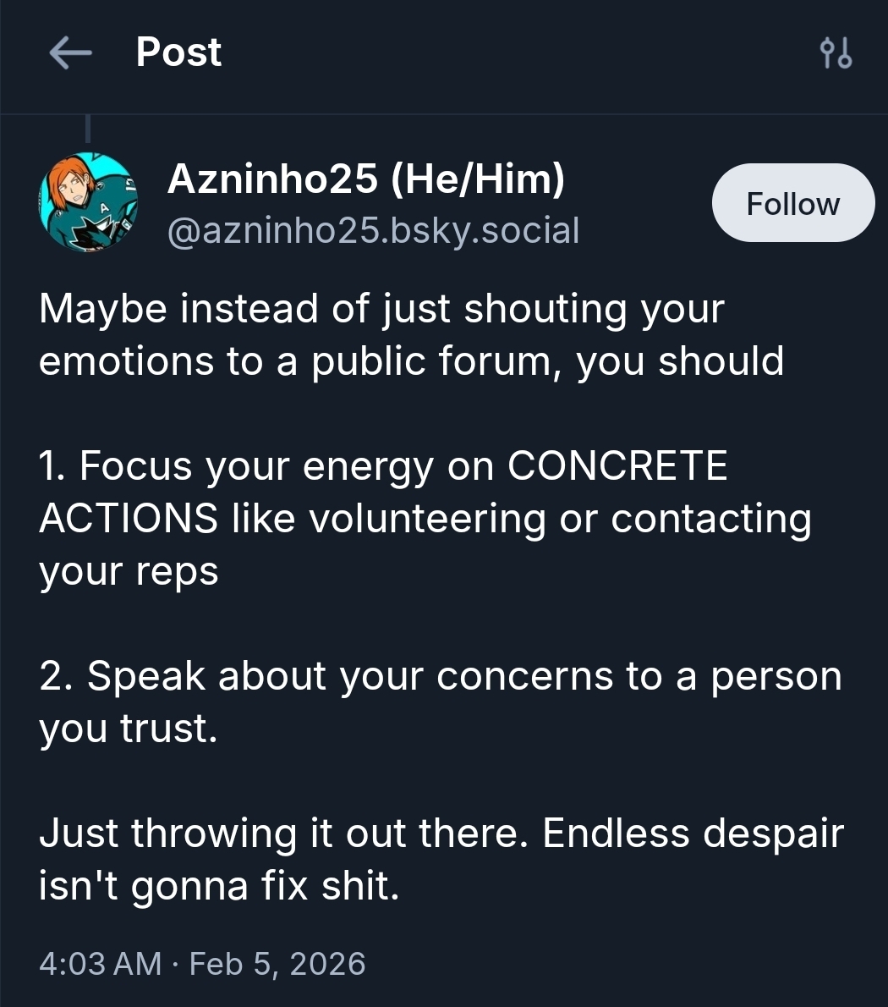Click the Feb 5, 2026 date

pyautogui.click(x=277, y=963)
